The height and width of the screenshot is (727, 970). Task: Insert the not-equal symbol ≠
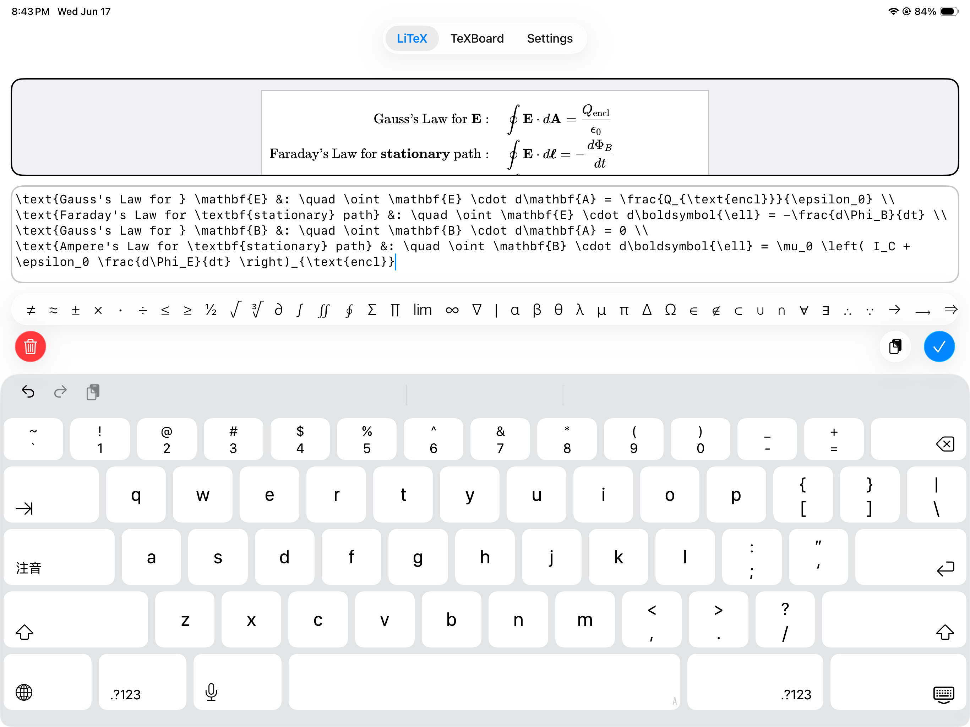31,311
